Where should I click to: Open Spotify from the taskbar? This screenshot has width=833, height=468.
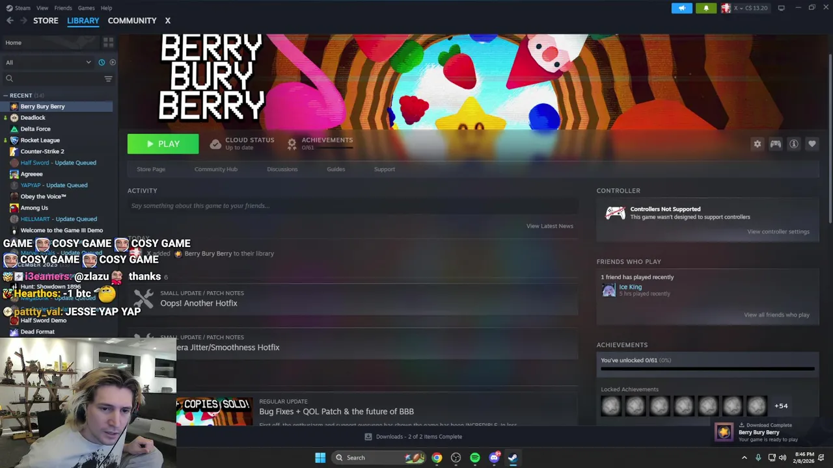click(475, 458)
